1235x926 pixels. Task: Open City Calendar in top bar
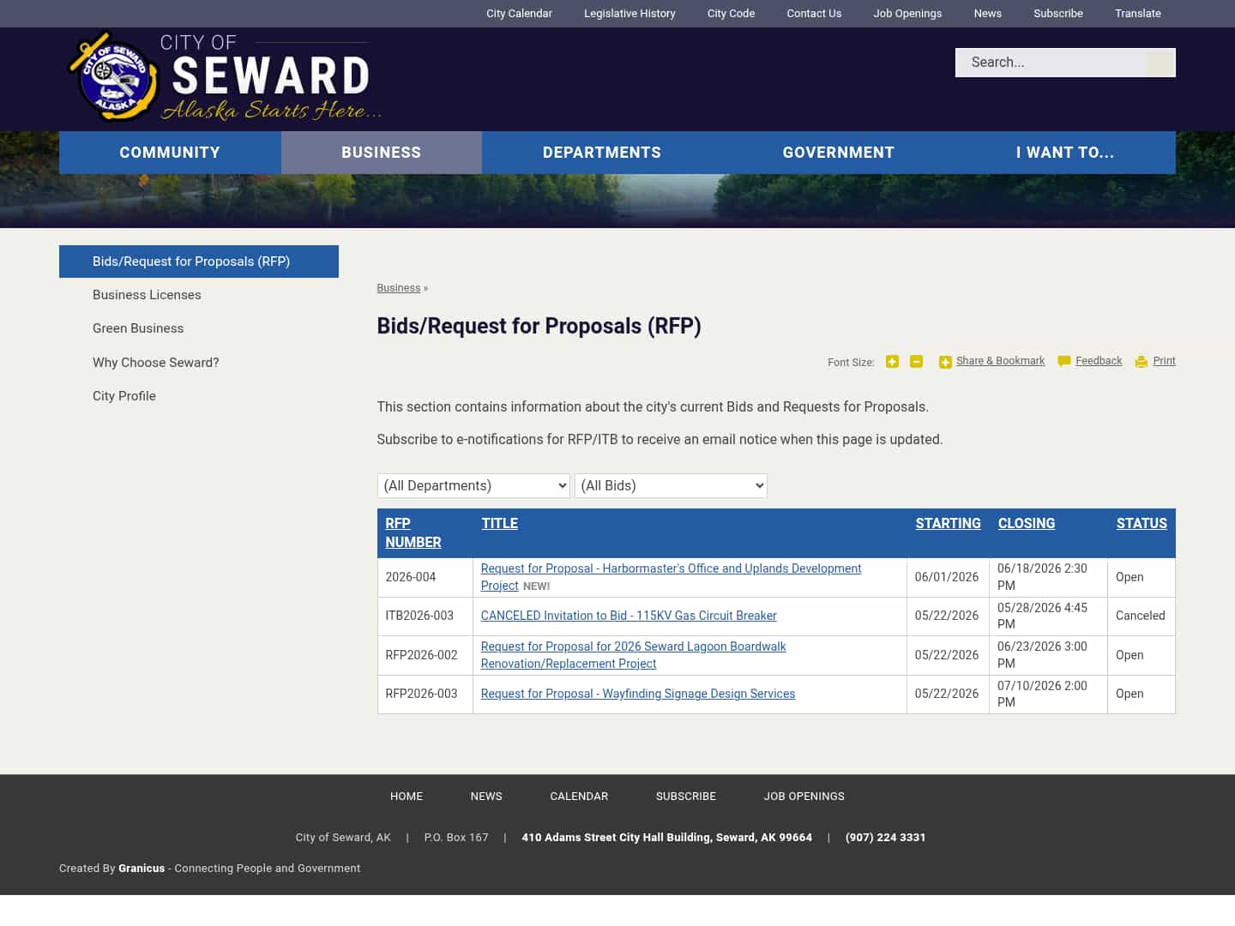point(519,14)
